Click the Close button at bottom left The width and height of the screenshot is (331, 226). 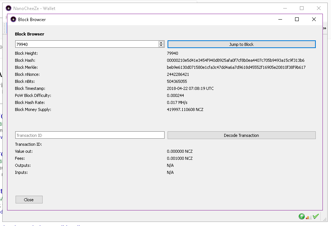pyautogui.click(x=29, y=200)
